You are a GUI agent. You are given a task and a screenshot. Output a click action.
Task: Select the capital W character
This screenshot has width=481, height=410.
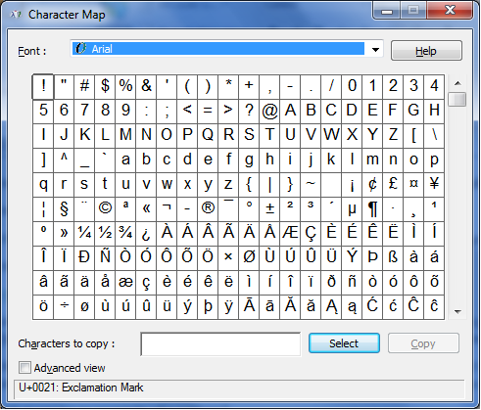pos(331,136)
